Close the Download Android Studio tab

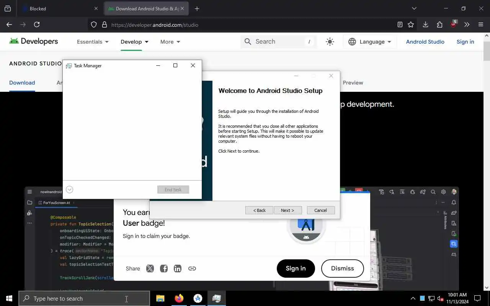click(x=182, y=8)
